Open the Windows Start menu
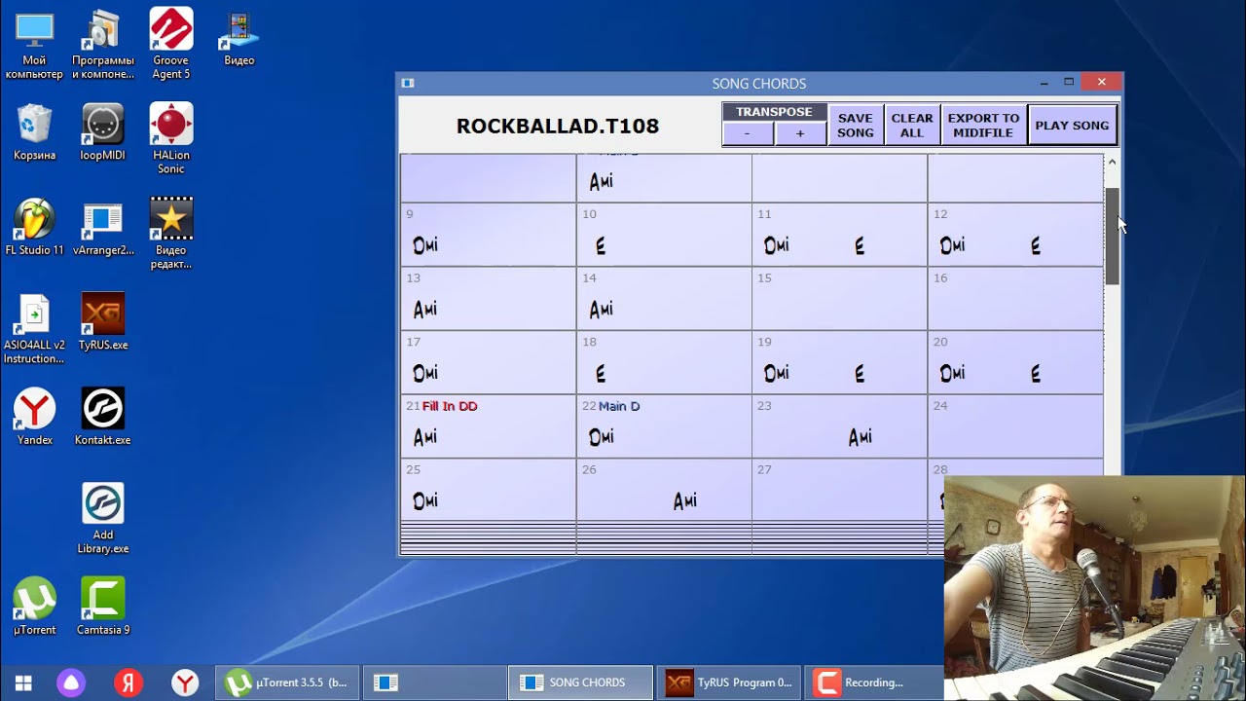1246x701 pixels. [x=23, y=683]
